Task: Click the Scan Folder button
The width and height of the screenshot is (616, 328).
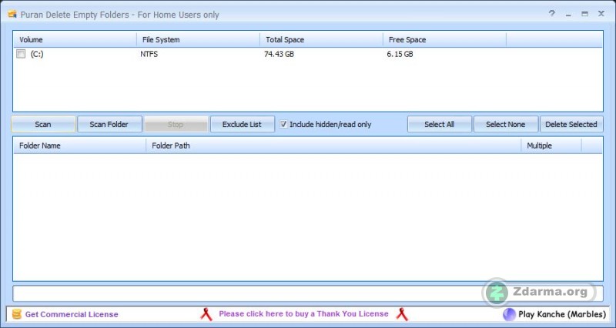Action: (109, 124)
